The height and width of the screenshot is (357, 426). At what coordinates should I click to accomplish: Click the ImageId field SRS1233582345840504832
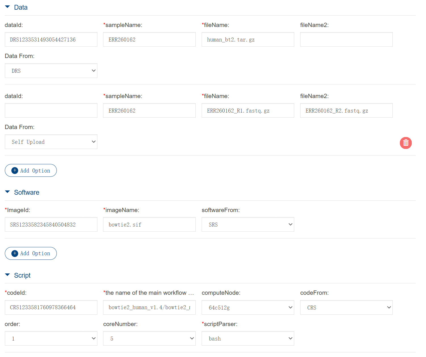point(51,225)
